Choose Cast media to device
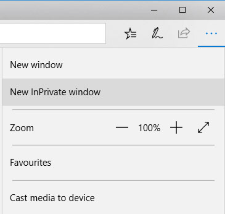 click(x=113, y=198)
